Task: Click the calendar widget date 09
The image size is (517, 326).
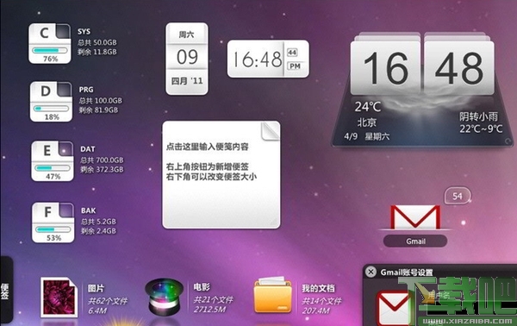Action: 187,57
